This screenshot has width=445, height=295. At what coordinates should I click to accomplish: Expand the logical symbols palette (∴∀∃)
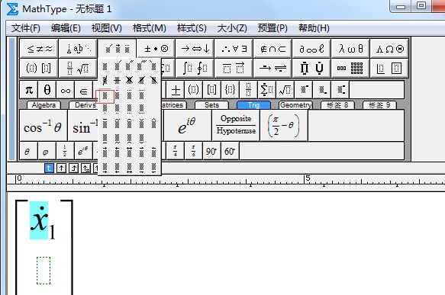pos(234,49)
